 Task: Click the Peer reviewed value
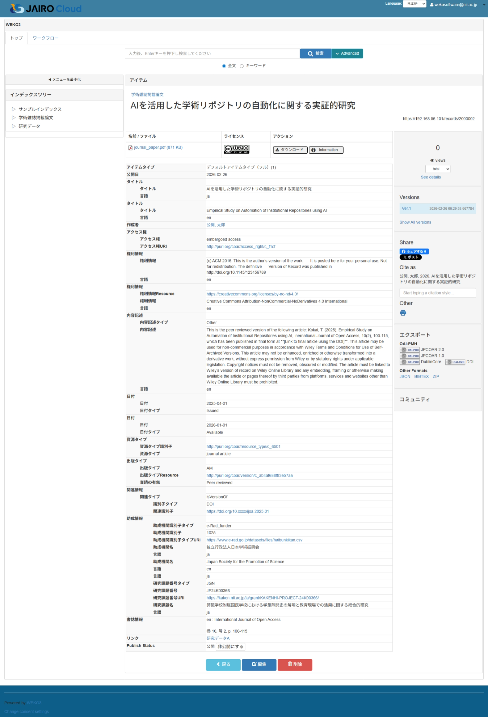click(219, 483)
